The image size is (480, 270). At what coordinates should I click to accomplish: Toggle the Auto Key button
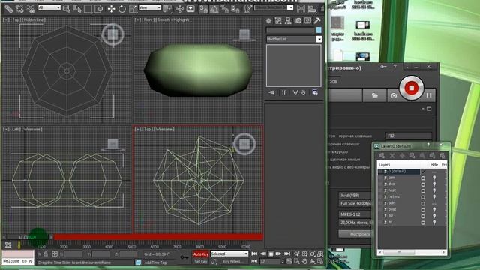[200, 253]
